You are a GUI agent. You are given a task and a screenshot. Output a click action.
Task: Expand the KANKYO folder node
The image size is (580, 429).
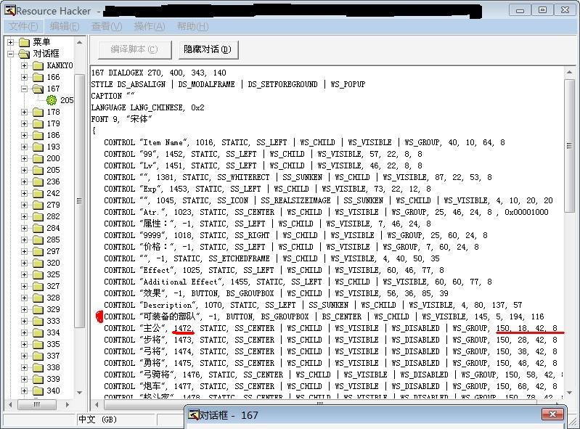25,65
